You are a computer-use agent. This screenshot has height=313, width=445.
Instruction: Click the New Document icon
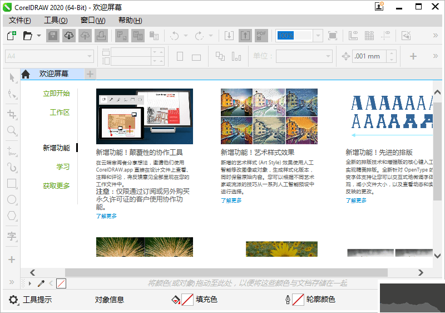[11, 36]
